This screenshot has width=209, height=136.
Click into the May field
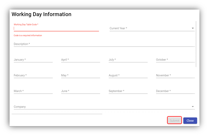(x=80, y=75)
